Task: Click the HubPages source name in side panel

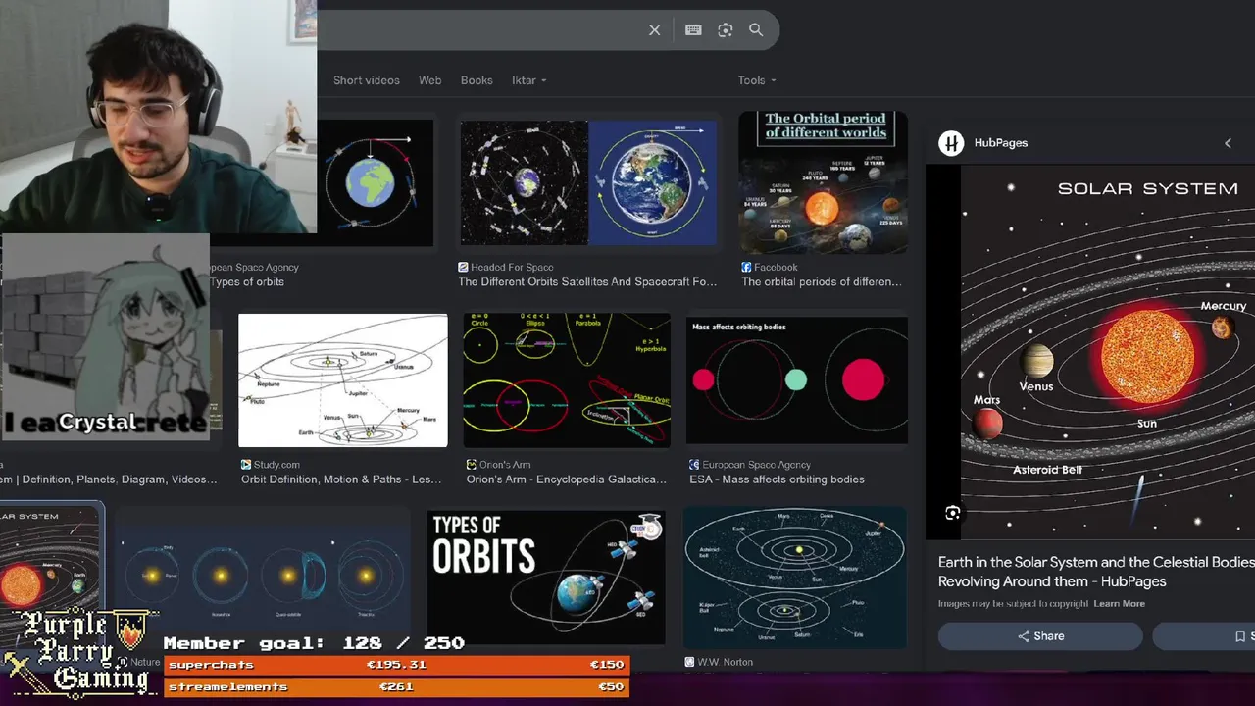Action: point(1001,143)
